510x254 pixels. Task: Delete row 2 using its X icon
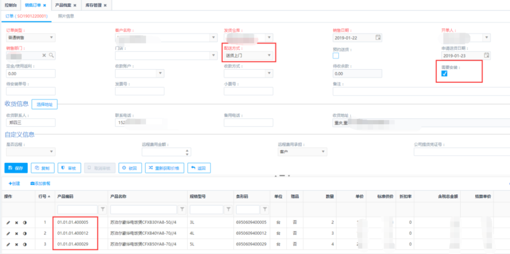point(16,232)
